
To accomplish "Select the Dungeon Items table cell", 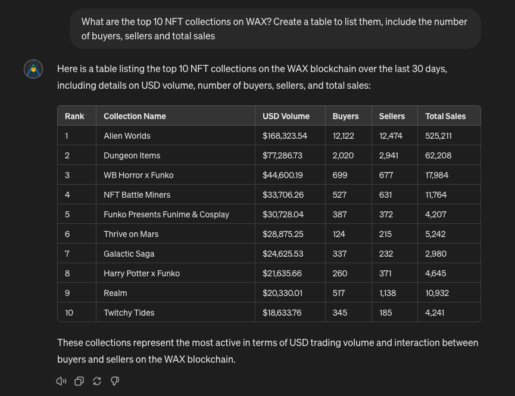I will pyautogui.click(x=132, y=155).
